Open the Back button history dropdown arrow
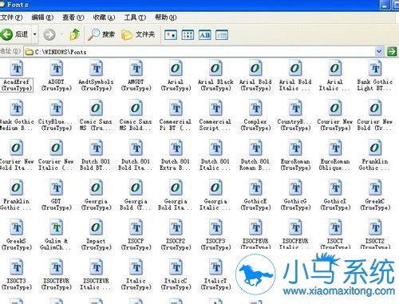This screenshot has width=399, height=304. point(34,34)
